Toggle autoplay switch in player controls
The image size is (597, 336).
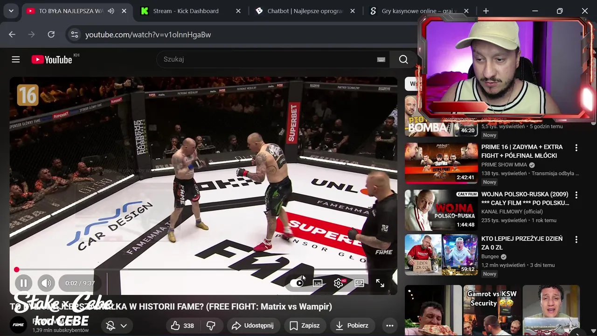[297, 283]
